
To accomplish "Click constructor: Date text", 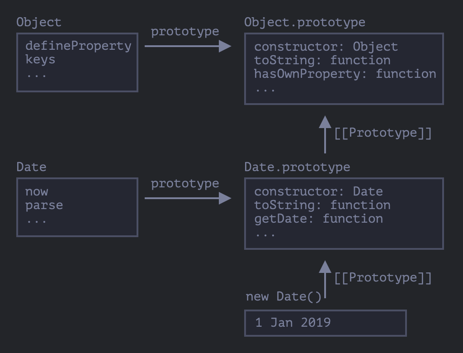I will coord(318,191).
